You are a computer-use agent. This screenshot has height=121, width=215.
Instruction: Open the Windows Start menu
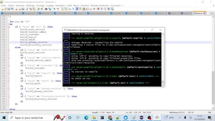coord(4,118)
